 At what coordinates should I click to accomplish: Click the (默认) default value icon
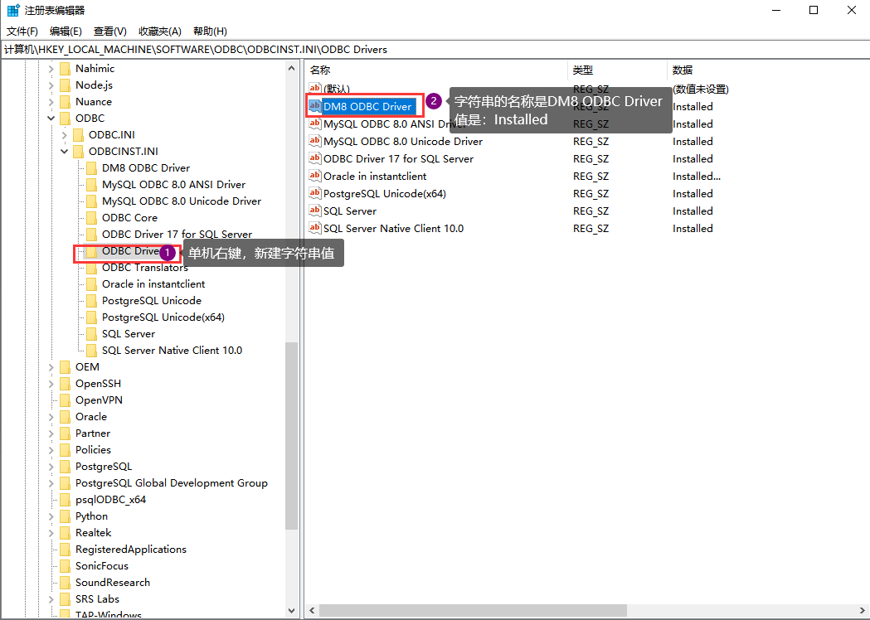tap(314, 88)
